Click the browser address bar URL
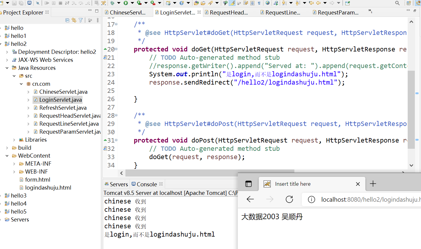Image resolution: width=421 pixels, height=249 pixels. [371, 200]
